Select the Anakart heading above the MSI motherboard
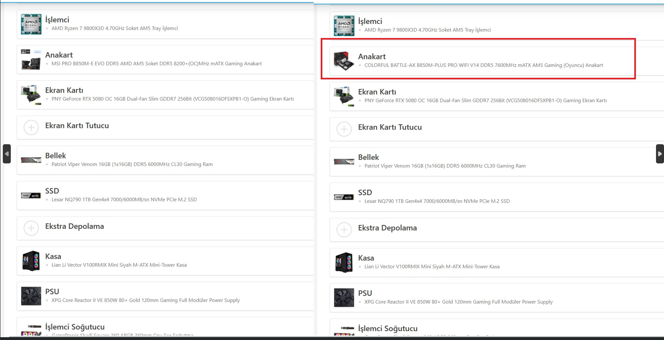The height and width of the screenshot is (340, 664). [59, 55]
